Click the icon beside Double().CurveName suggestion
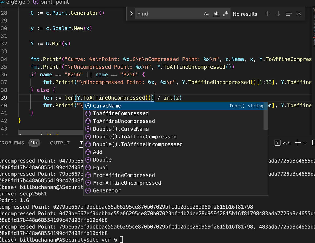The width and height of the screenshot is (315, 243). (x=88, y=129)
